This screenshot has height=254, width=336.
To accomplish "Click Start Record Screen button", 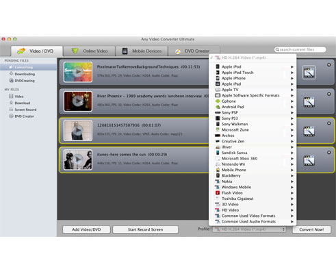I will 145,229.
